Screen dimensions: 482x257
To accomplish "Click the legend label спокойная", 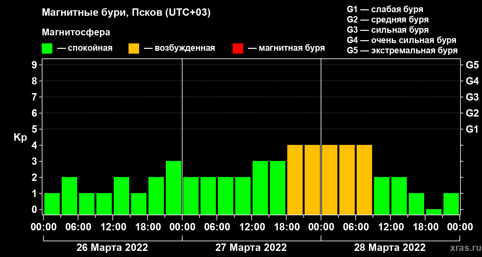I will point(90,49).
